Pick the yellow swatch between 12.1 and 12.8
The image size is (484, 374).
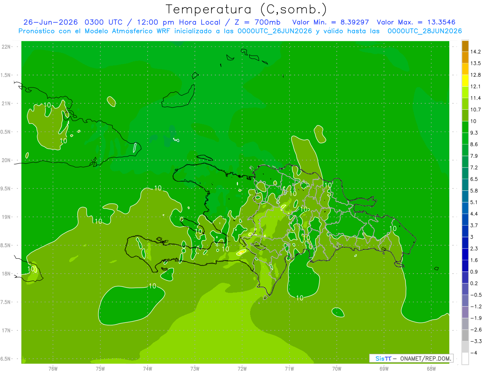(465, 81)
